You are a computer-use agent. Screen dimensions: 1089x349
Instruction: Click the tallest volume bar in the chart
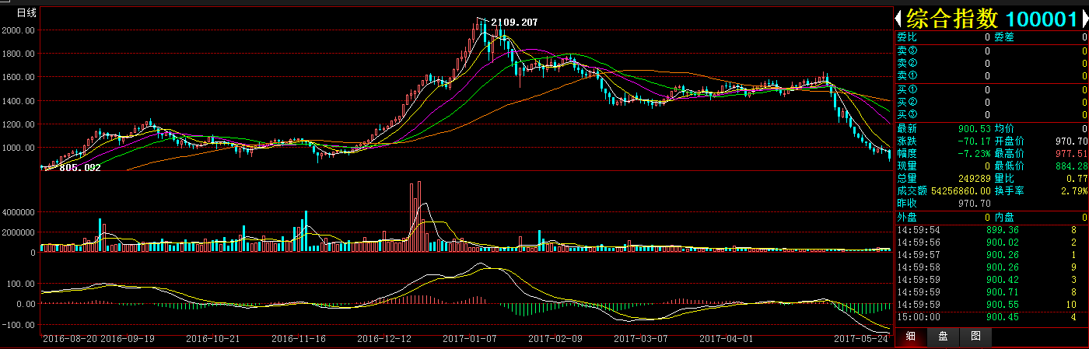(x=419, y=216)
